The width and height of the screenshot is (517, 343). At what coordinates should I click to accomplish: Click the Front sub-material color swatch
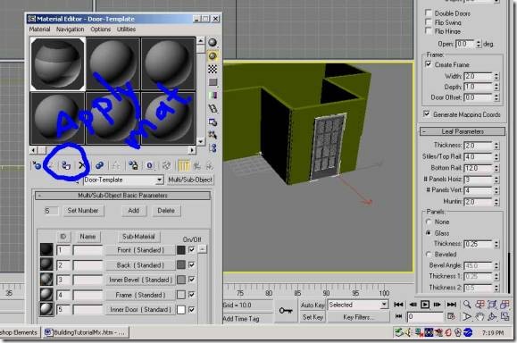[181, 250]
